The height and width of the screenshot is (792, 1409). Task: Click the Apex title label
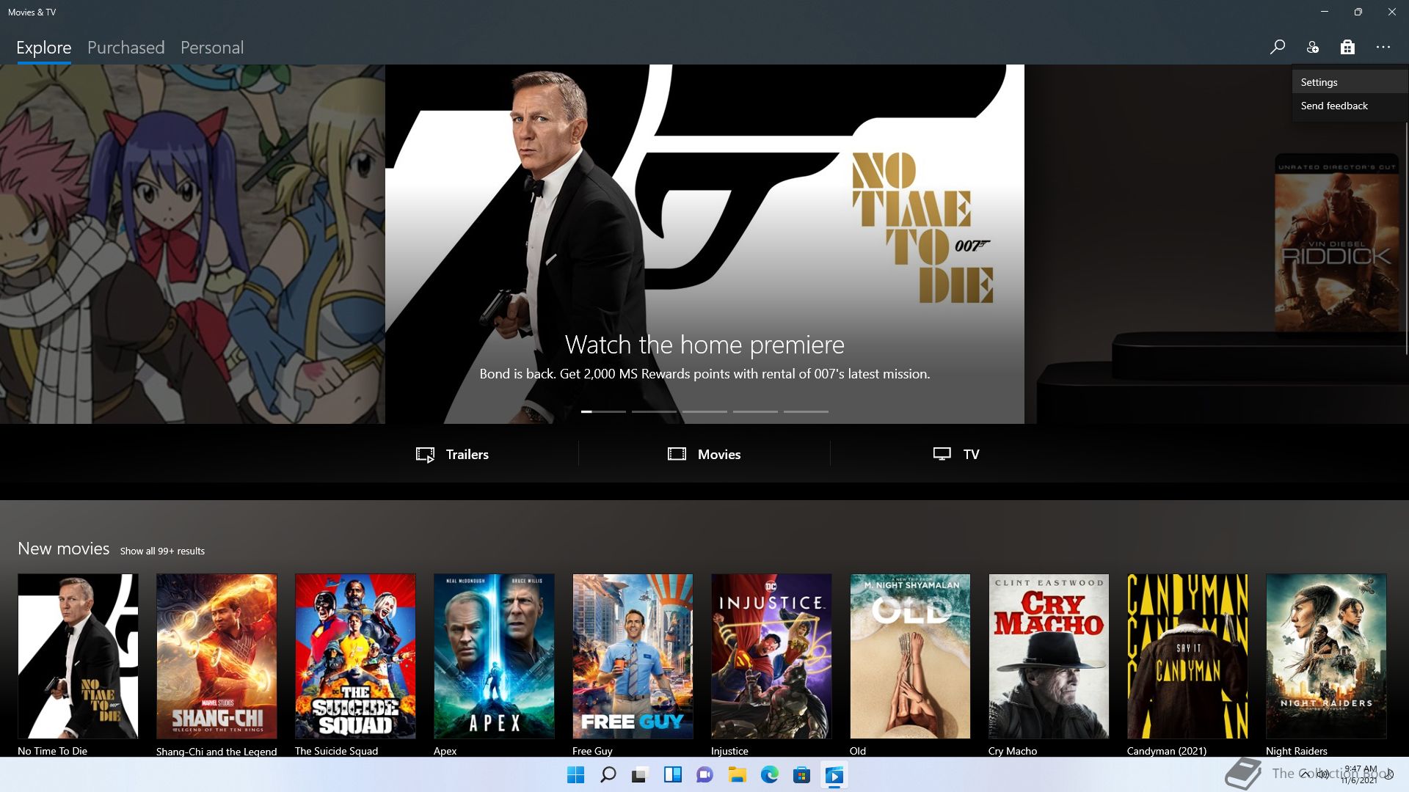coord(445,751)
